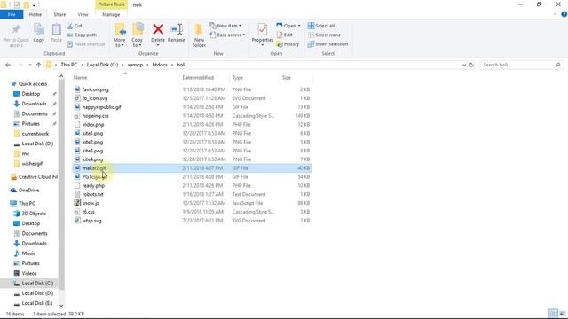The image size is (568, 319).
Task: Open Quick Access Toolbar customize dropdown
Action: point(35,5)
